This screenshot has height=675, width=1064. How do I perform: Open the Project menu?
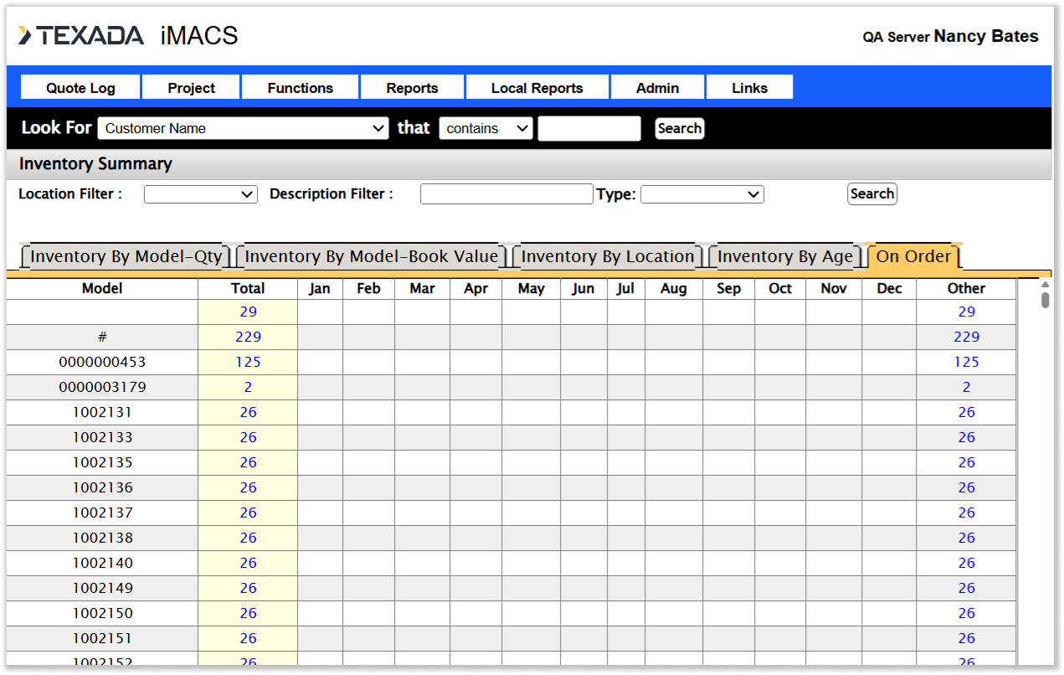tap(191, 88)
